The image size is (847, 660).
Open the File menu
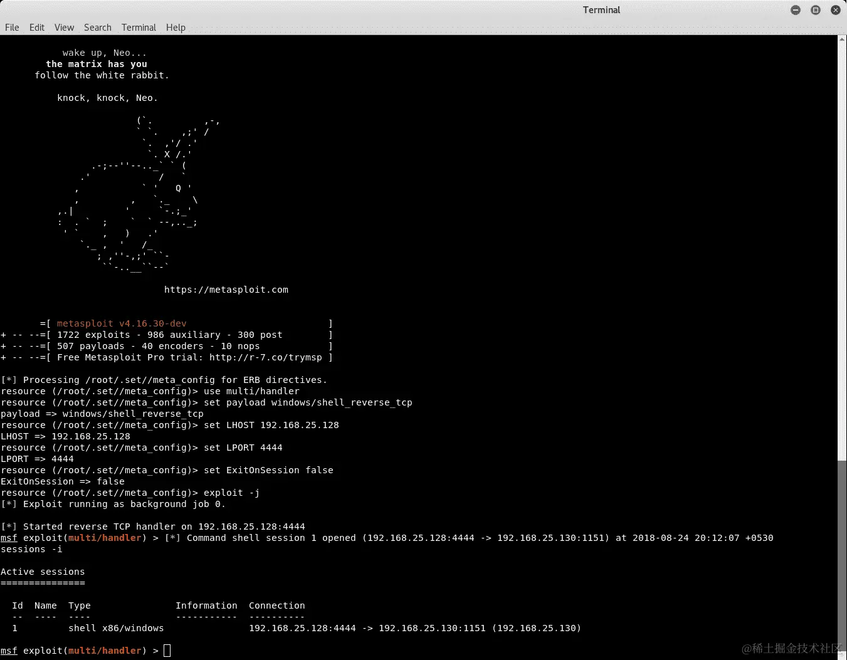click(x=12, y=28)
